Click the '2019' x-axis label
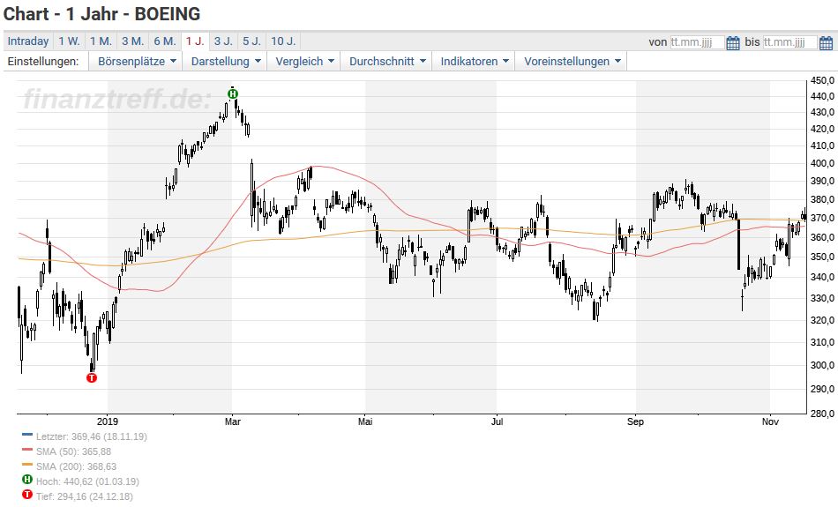838x507 pixels. tap(108, 421)
